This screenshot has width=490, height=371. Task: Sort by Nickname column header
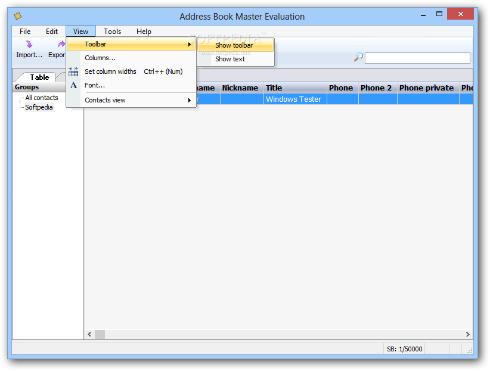242,88
